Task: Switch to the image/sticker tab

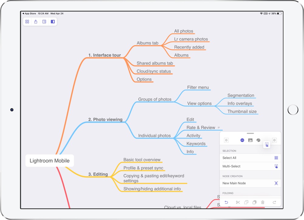Action: click(x=250, y=140)
